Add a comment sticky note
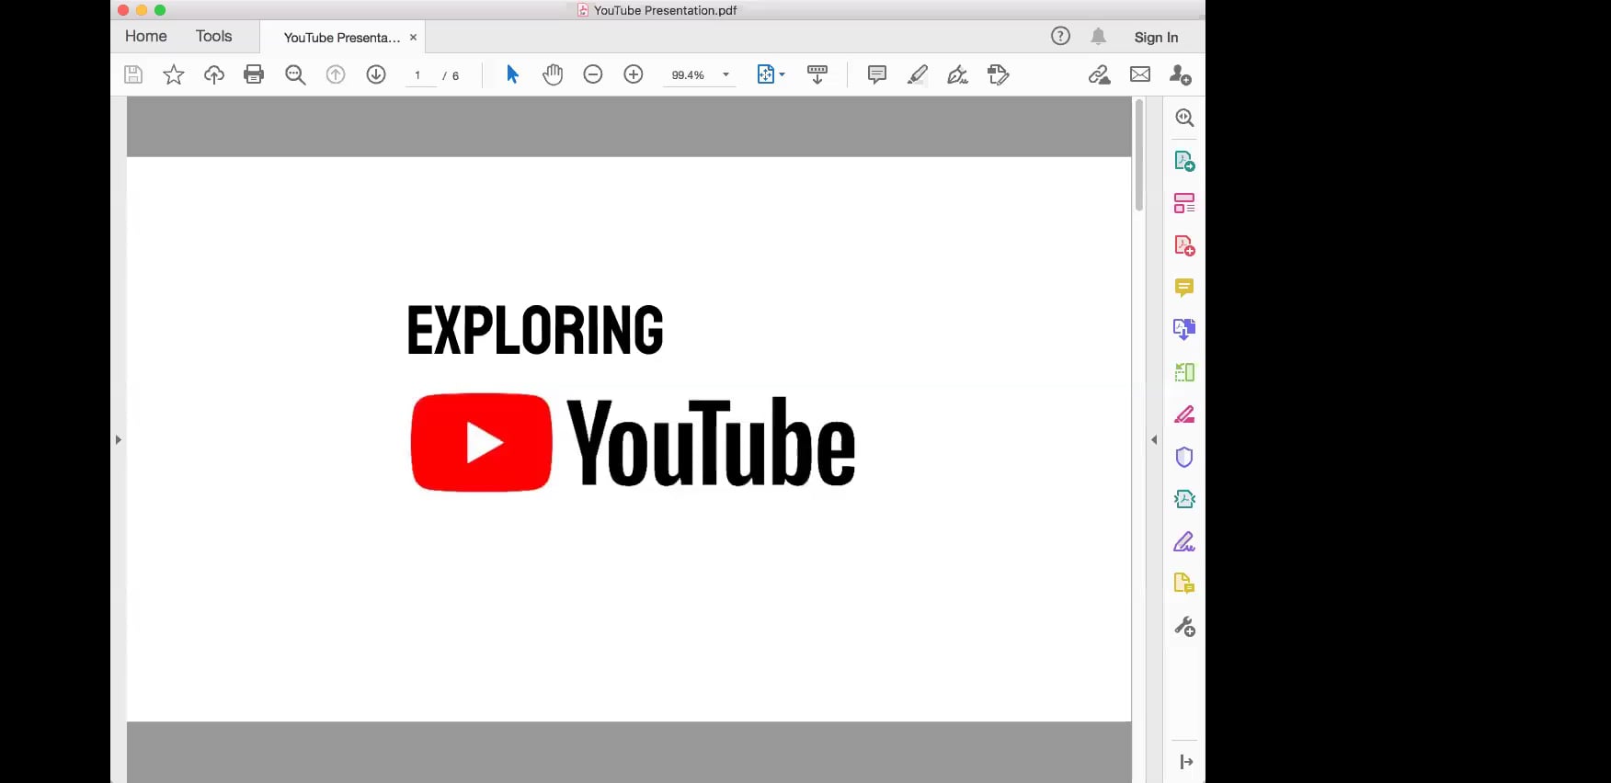The height and width of the screenshot is (783, 1611). pyautogui.click(x=877, y=74)
